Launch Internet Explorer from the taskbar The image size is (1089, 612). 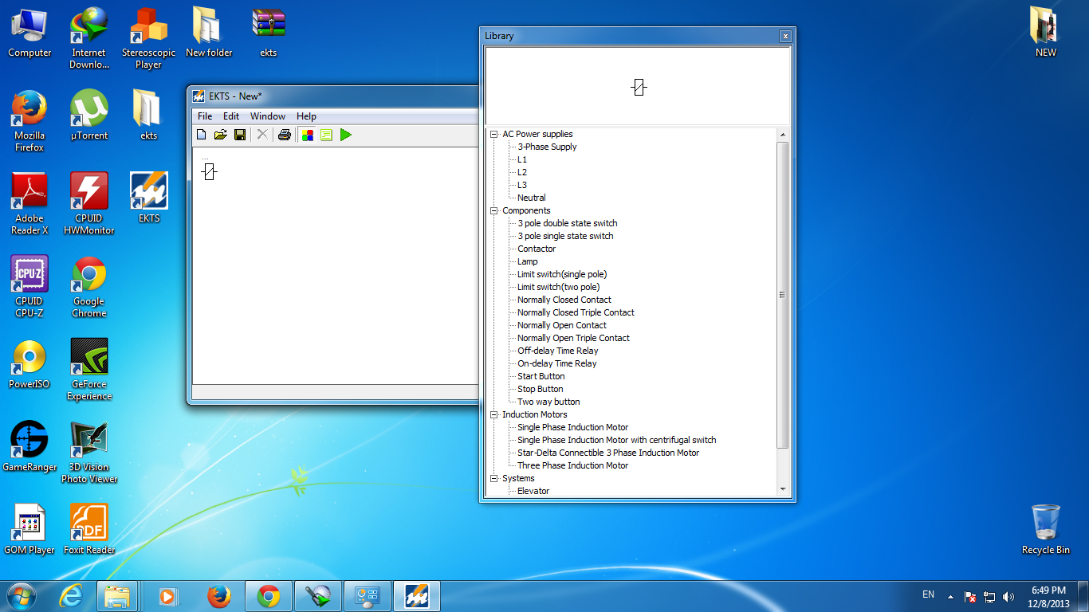coord(71,596)
